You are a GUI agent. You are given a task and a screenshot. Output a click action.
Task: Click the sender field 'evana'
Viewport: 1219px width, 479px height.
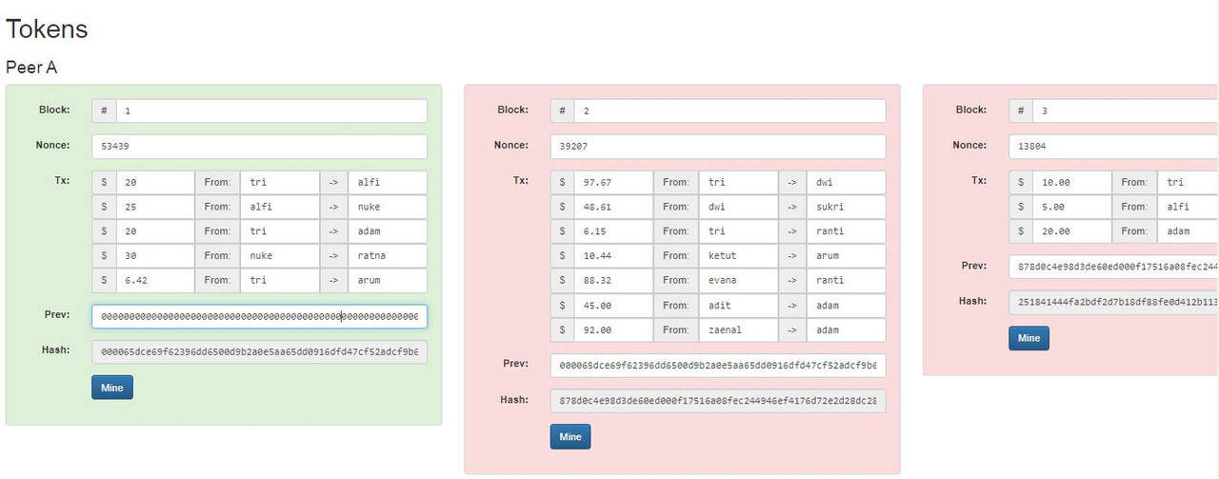click(738, 280)
